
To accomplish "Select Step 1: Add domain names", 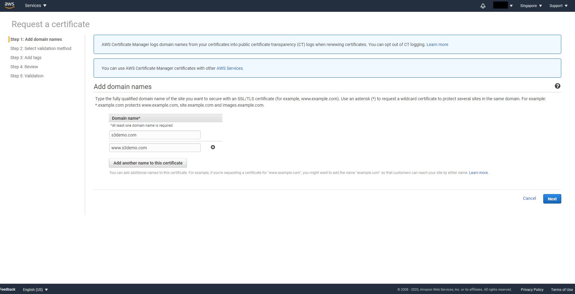I will 36,39.
